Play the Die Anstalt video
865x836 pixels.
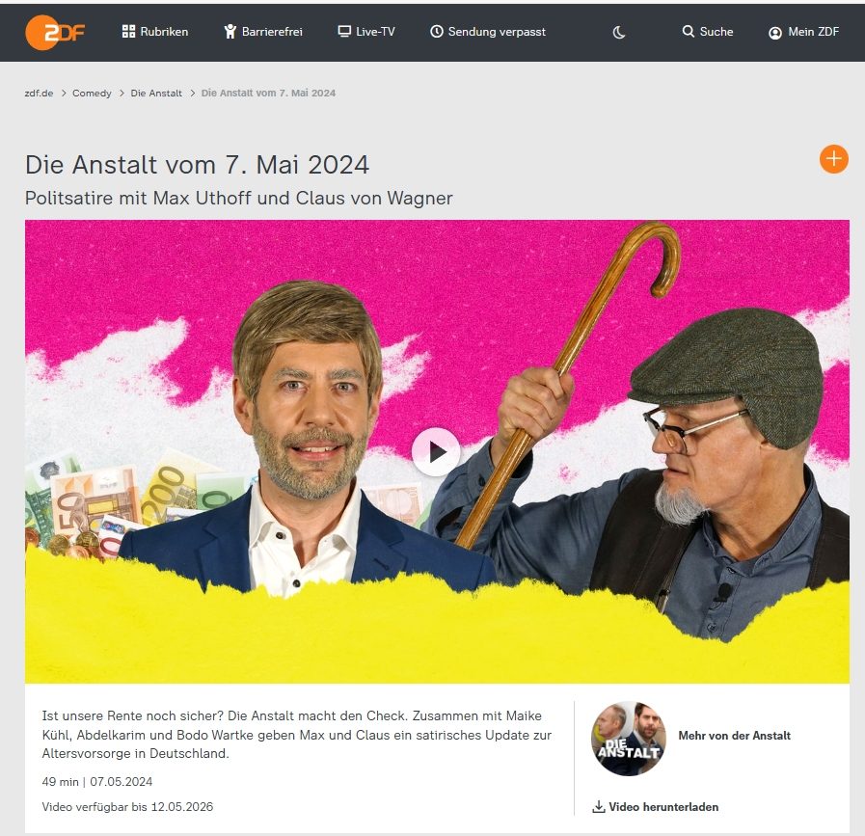(x=436, y=451)
